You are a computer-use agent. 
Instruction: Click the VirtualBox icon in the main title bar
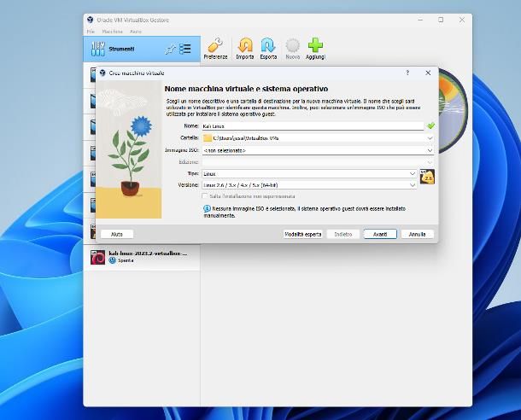90,20
